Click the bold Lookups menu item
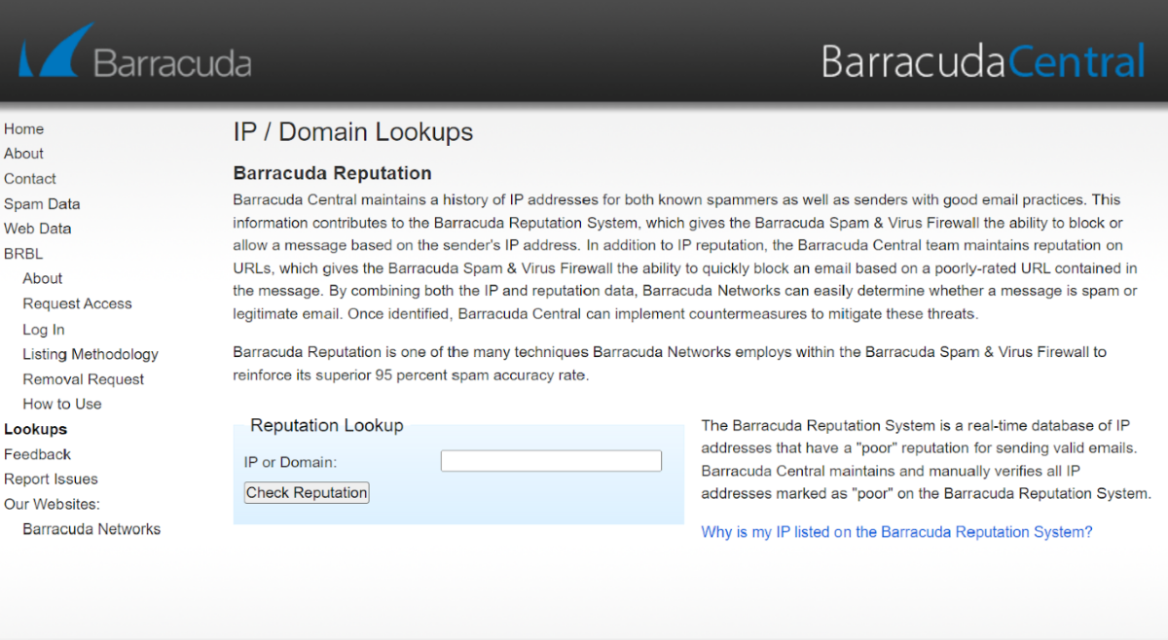 click(x=36, y=429)
